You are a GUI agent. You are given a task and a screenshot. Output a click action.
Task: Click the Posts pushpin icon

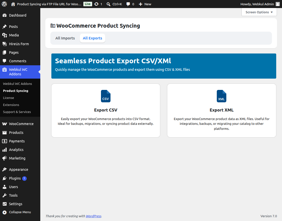coord(5,27)
